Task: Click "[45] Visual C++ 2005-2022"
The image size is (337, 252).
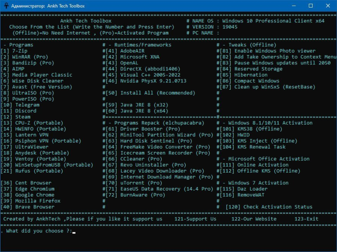Action: coord(143,75)
